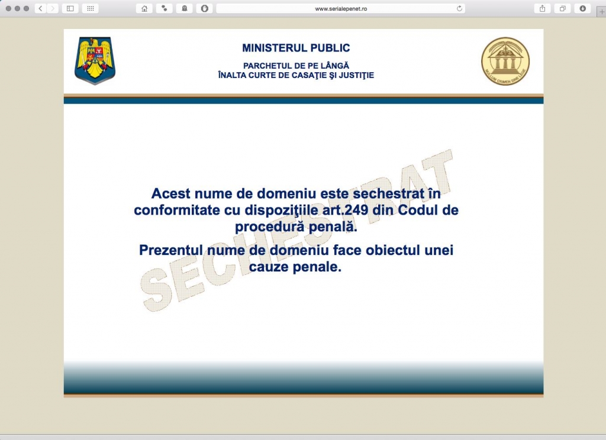The height and width of the screenshot is (440, 606).
Task: Reload the seized domain page
Action: [x=460, y=8]
